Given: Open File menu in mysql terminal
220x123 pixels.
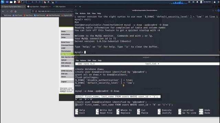Looking at the screenshot, I should click(x=77, y=13).
